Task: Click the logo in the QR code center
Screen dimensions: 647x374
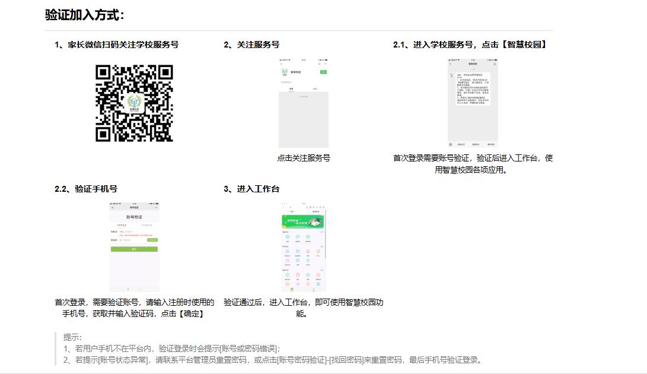Action: (134, 103)
